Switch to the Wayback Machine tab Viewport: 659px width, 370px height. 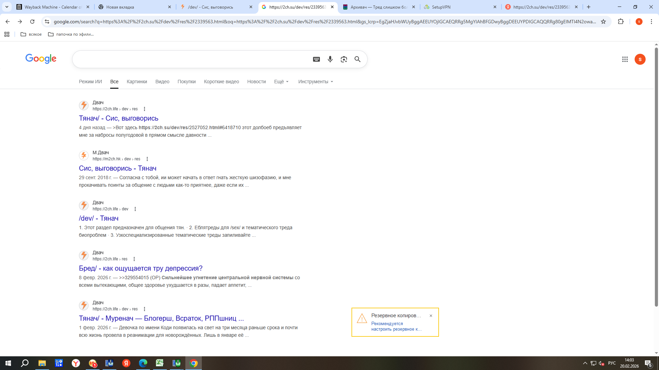click(53, 7)
